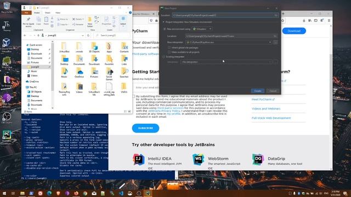Click the Delete button in Explorer ribbon
This screenshot has width=351, height=197.
click(x=78, y=19)
